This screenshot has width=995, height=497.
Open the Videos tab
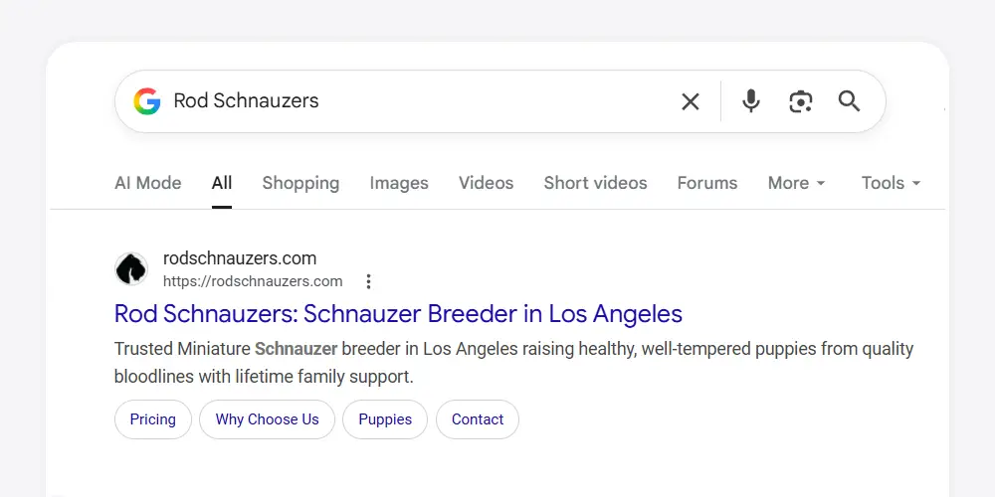tap(486, 183)
